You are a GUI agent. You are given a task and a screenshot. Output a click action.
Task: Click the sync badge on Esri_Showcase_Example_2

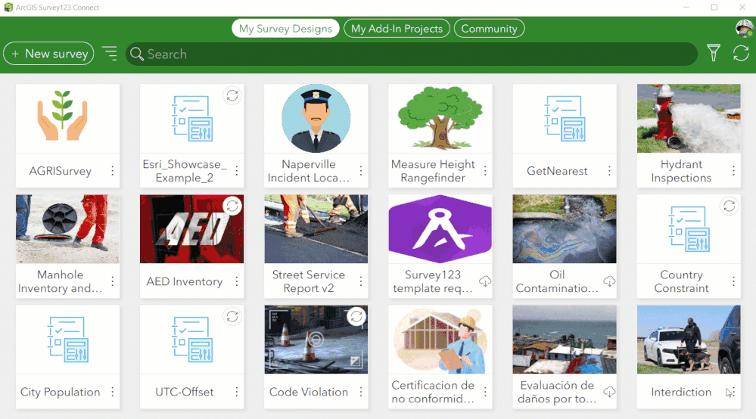[x=232, y=95]
